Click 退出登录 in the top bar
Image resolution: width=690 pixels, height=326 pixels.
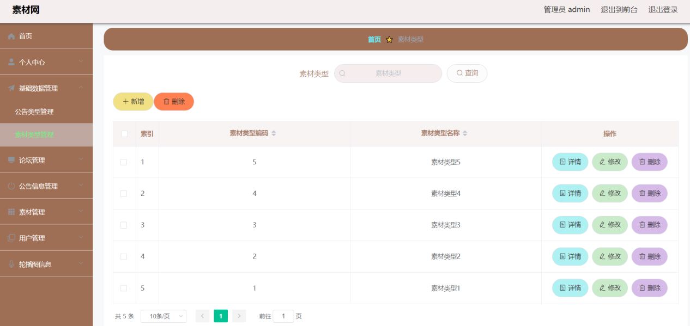click(x=663, y=10)
